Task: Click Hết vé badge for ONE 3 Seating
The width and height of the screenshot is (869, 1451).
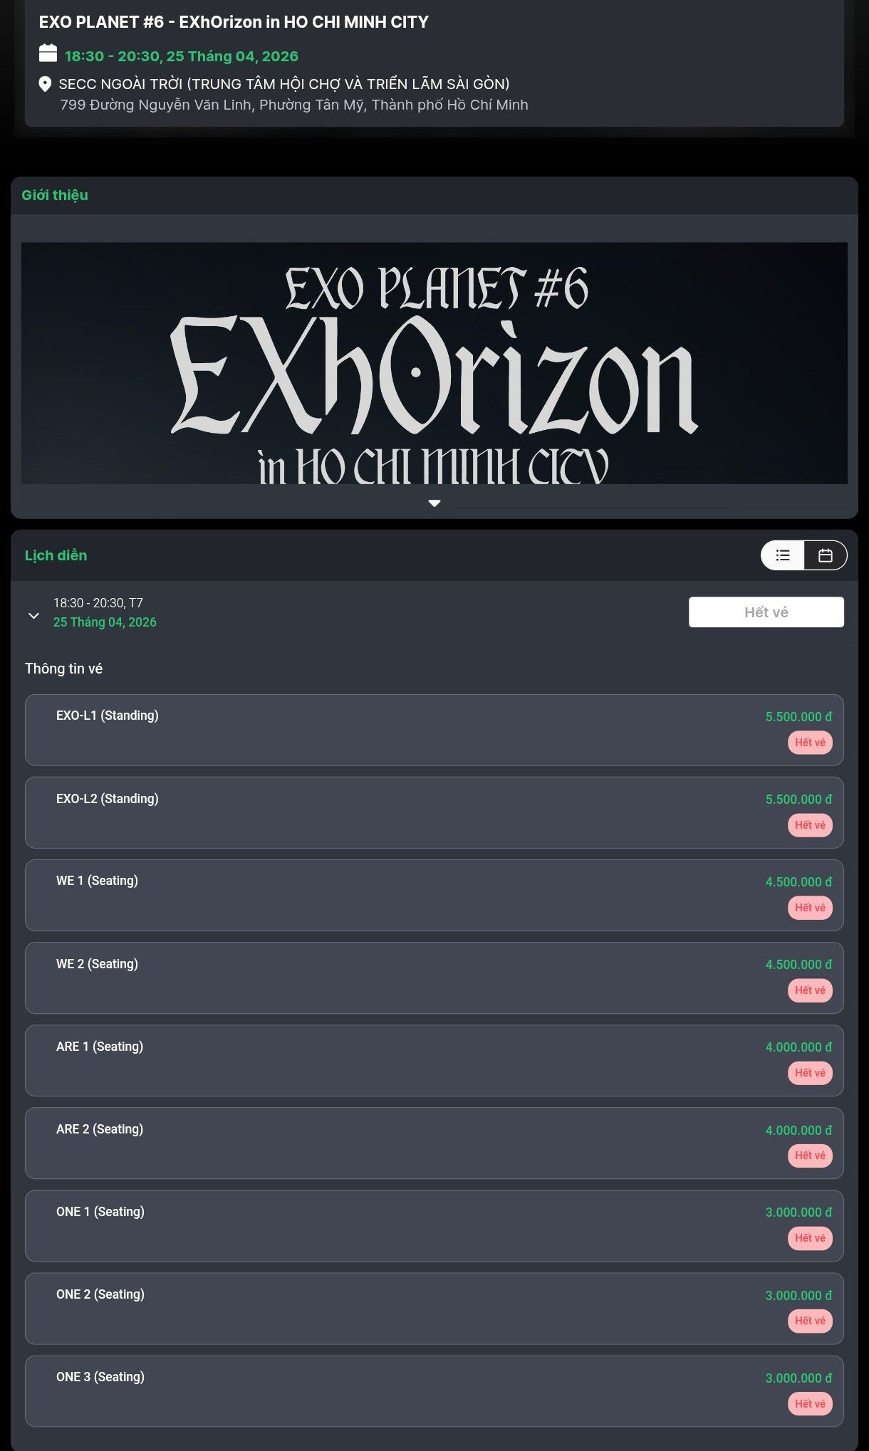Action: click(x=810, y=1404)
